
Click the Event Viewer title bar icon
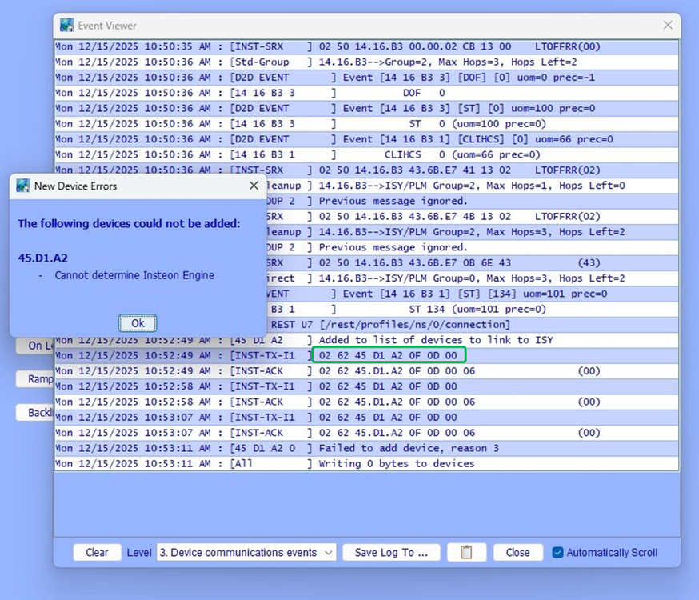67,26
